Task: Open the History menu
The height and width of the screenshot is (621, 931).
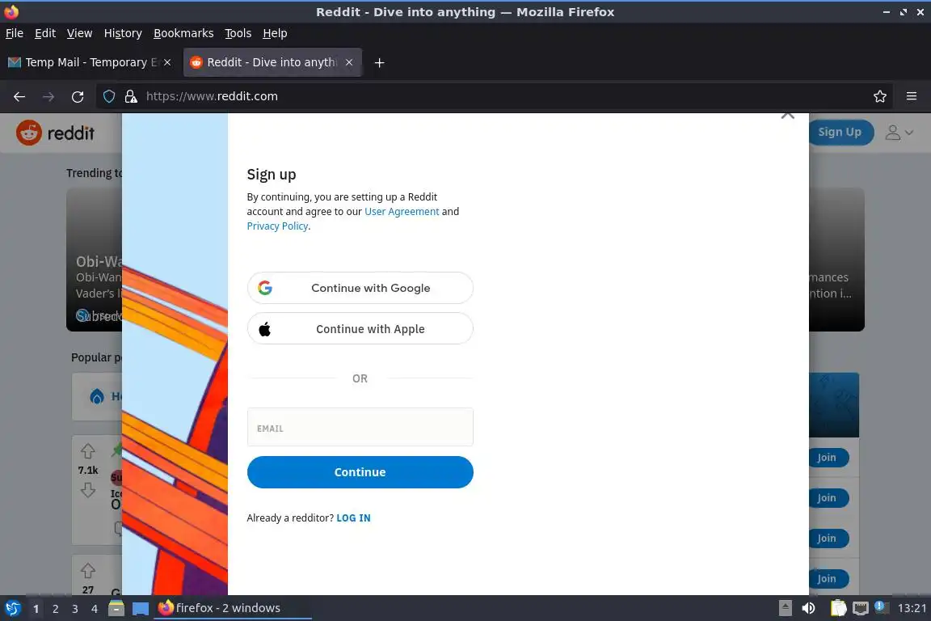Action: pyautogui.click(x=123, y=33)
